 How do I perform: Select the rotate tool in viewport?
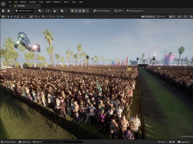coord(15,16)
